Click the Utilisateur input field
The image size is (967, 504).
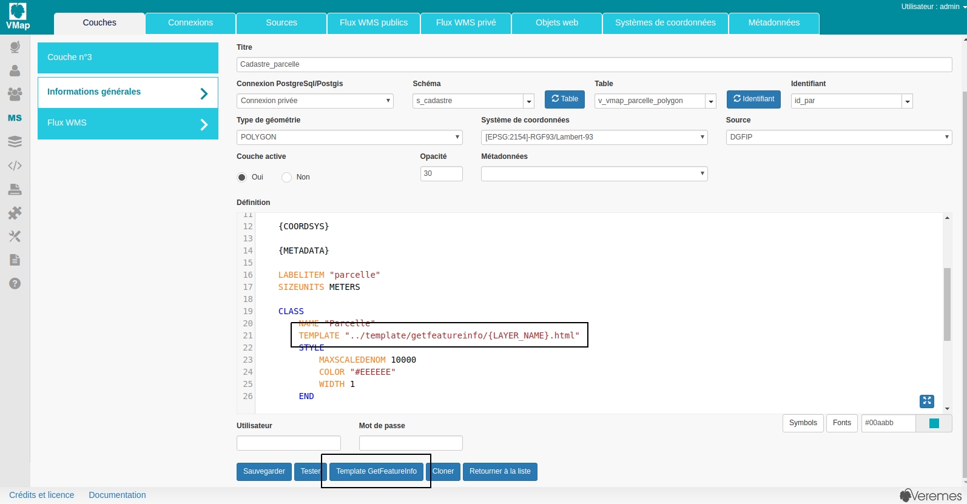pyautogui.click(x=289, y=443)
